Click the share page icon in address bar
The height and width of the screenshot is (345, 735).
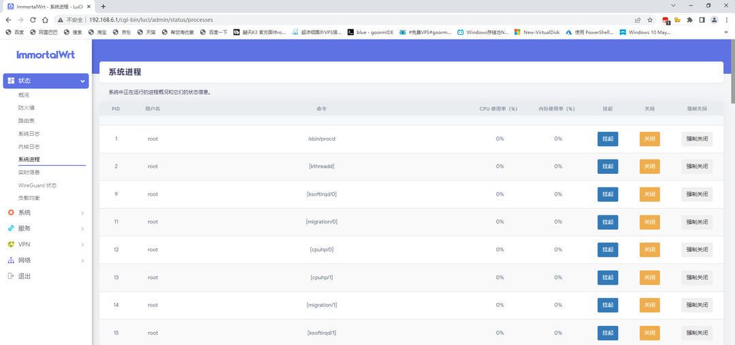pyautogui.click(x=638, y=20)
